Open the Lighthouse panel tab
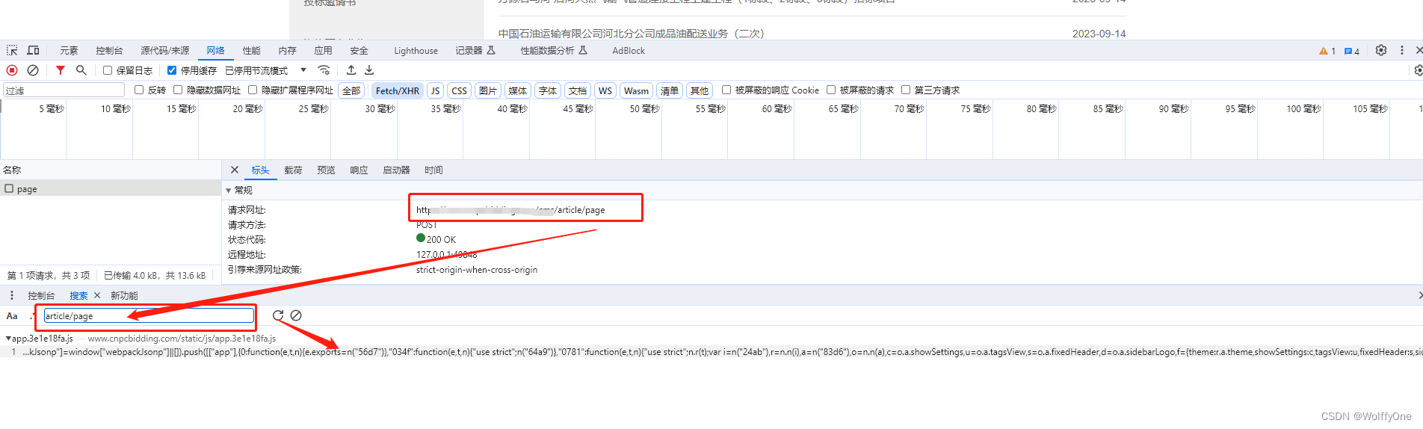Viewport: 1423px width, 429px height. pyautogui.click(x=416, y=50)
